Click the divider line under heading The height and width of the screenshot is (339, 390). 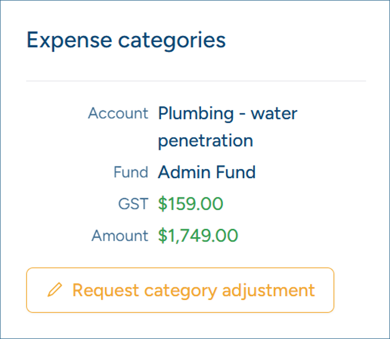pos(196,81)
